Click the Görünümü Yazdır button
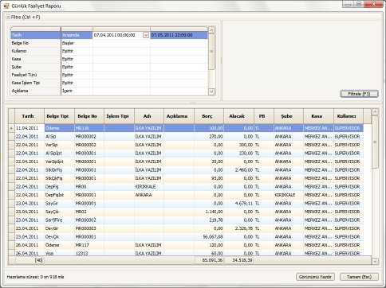Image resolution: width=386 pixels, height=288 pixels. coord(315,277)
